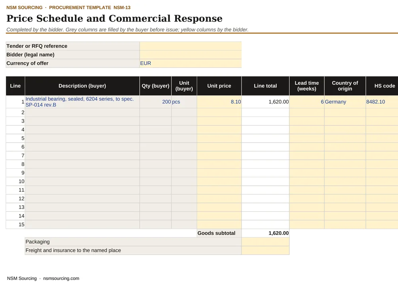Click the 'Line total' column header

(265, 86)
